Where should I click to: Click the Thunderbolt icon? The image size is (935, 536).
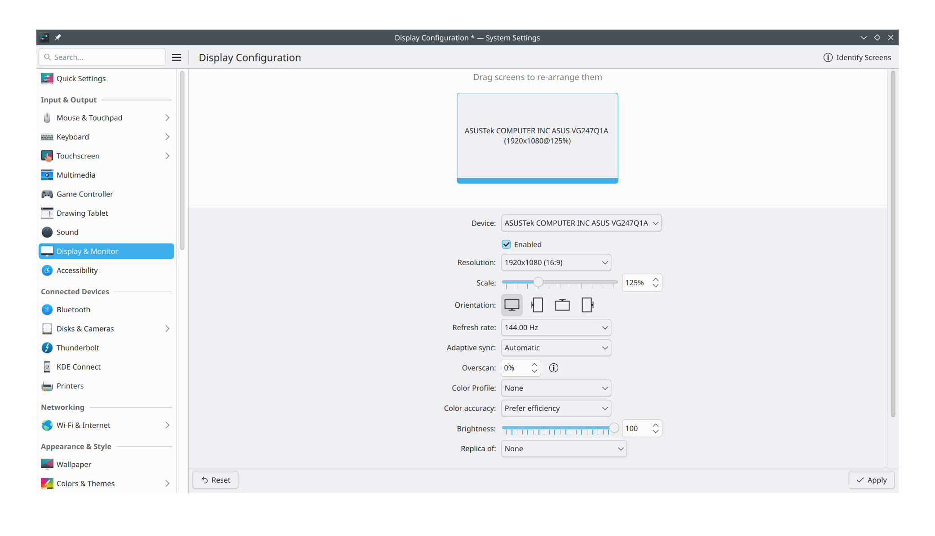[x=47, y=348]
